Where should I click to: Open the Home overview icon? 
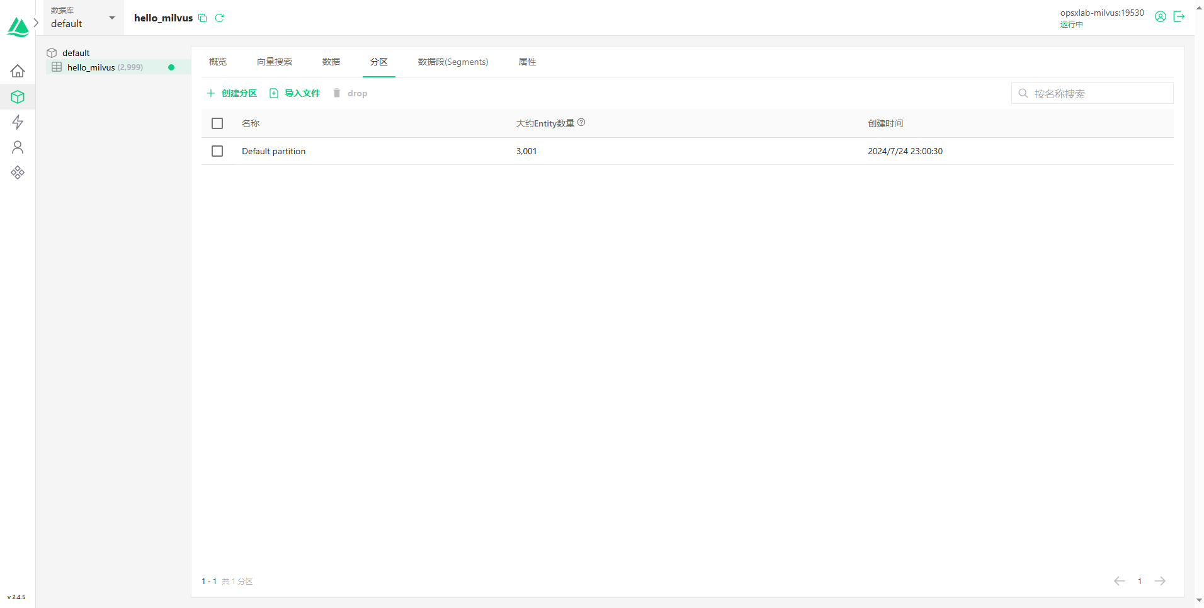tap(18, 70)
